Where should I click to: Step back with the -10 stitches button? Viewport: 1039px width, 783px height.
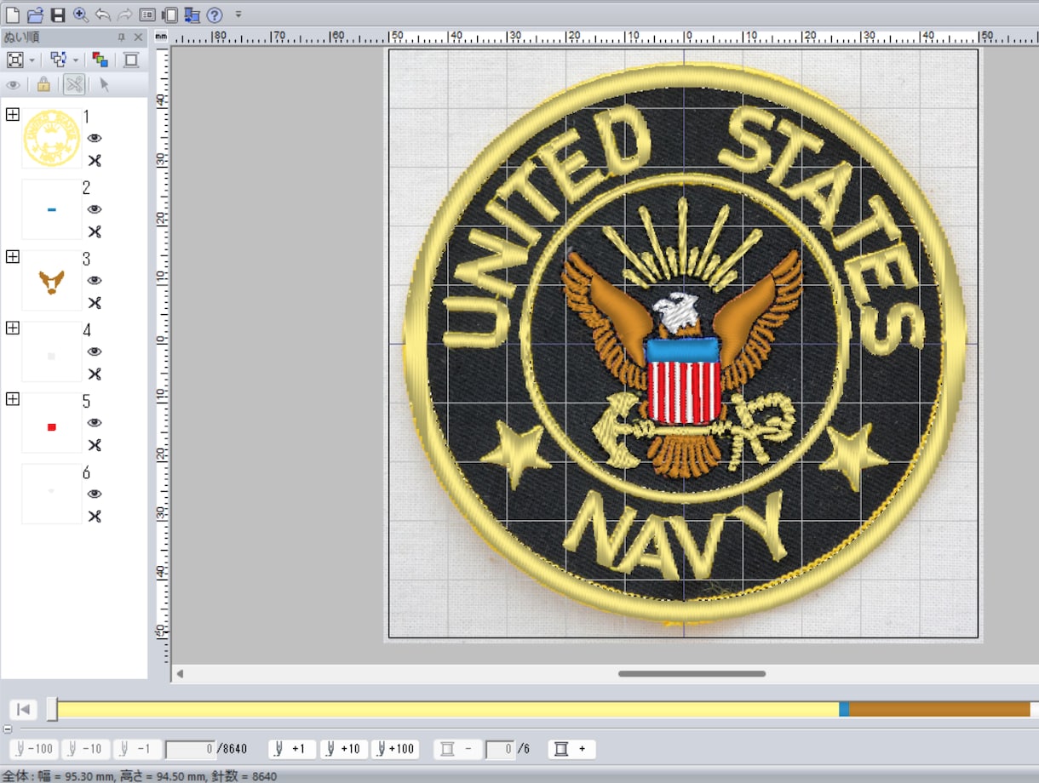click(x=85, y=749)
